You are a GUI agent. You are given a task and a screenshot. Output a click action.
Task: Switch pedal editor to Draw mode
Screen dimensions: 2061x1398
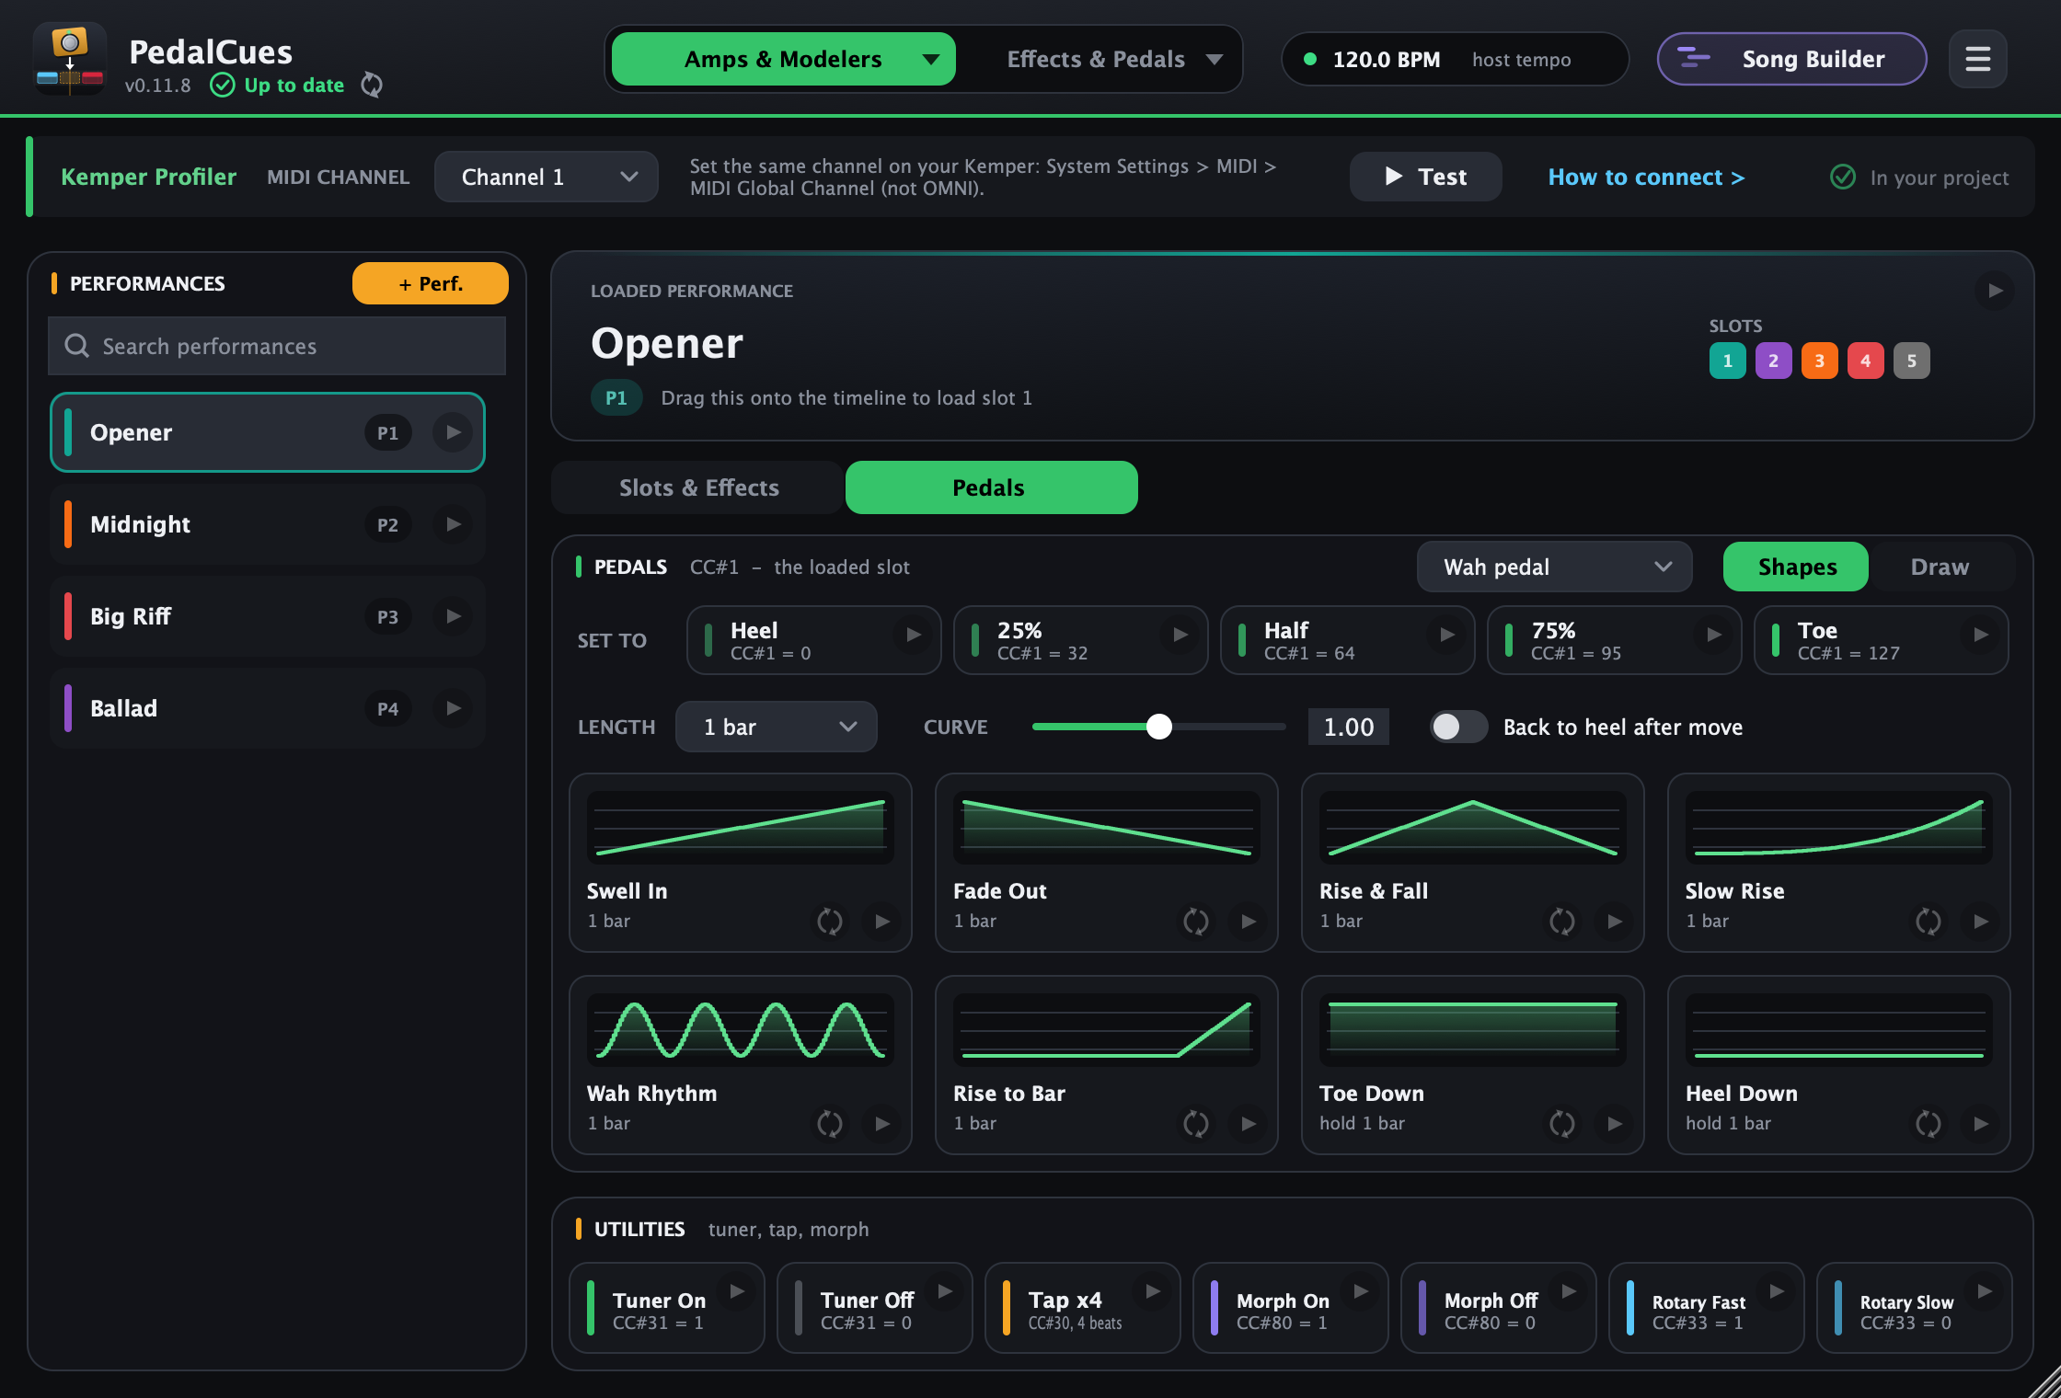coord(1940,567)
